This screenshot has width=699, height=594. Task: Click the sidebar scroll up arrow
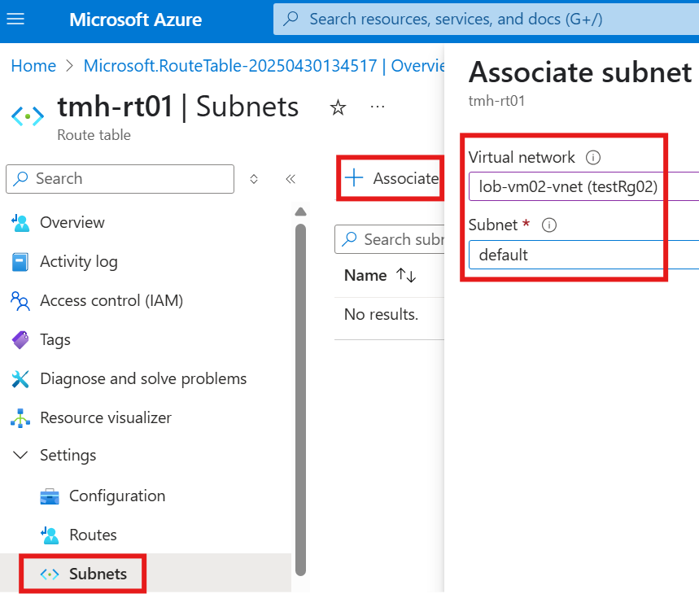(300, 212)
